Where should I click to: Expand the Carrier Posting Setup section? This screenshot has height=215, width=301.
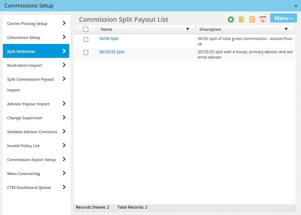(x=36, y=24)
